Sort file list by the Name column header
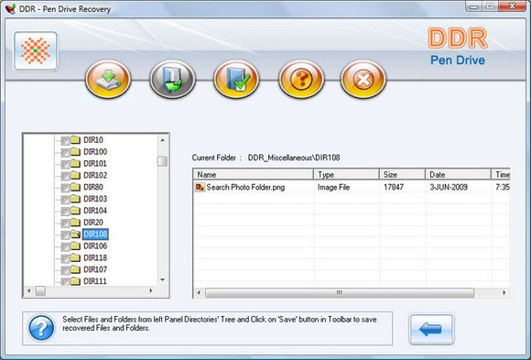Viewport: 531px width, 360px height. (x=253, y=174)
